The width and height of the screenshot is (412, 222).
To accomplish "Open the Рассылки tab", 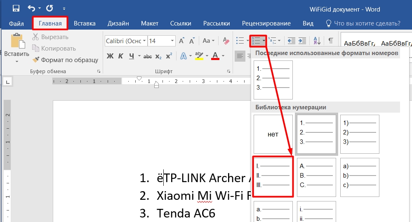I will point(217,23).
